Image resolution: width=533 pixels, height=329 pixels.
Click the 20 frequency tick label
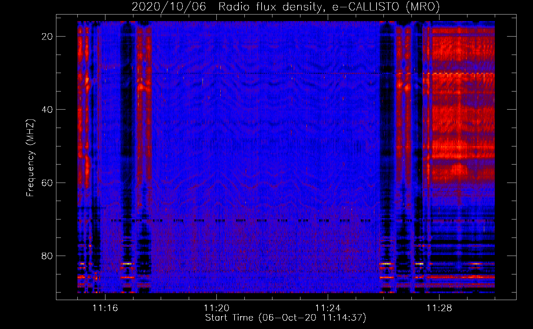[x=47, y=37]
